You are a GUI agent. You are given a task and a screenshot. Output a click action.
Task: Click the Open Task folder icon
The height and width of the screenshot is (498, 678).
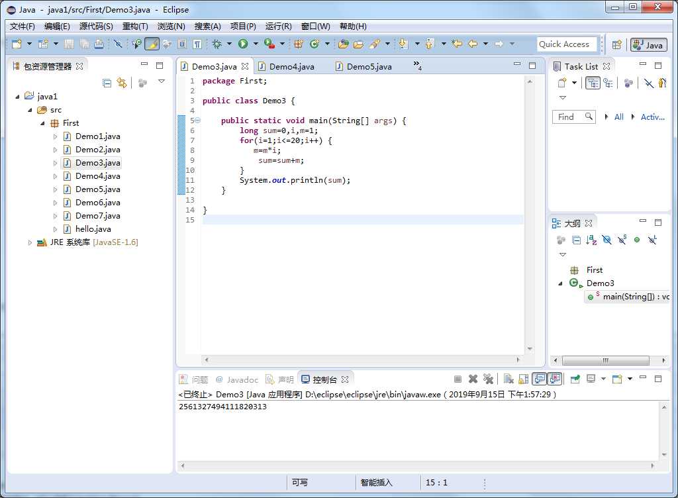358,44
